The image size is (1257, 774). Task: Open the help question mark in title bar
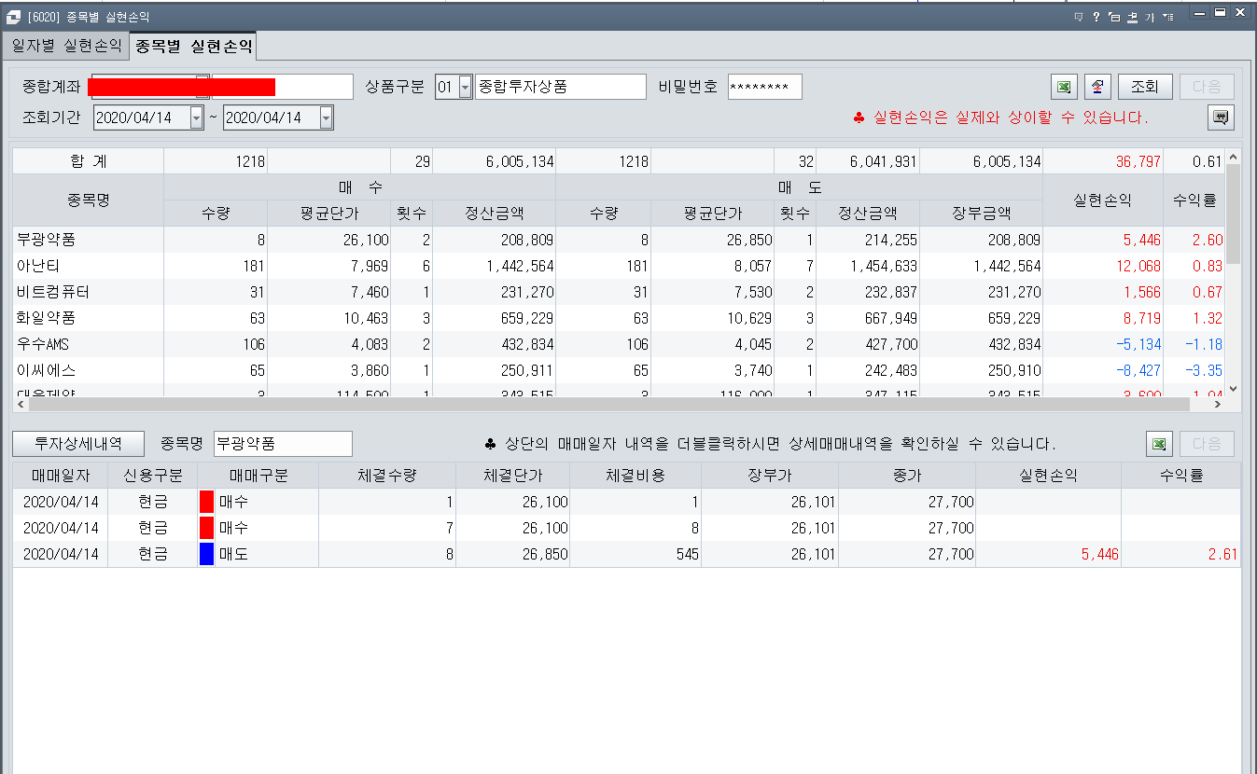tap(1096, 17)
